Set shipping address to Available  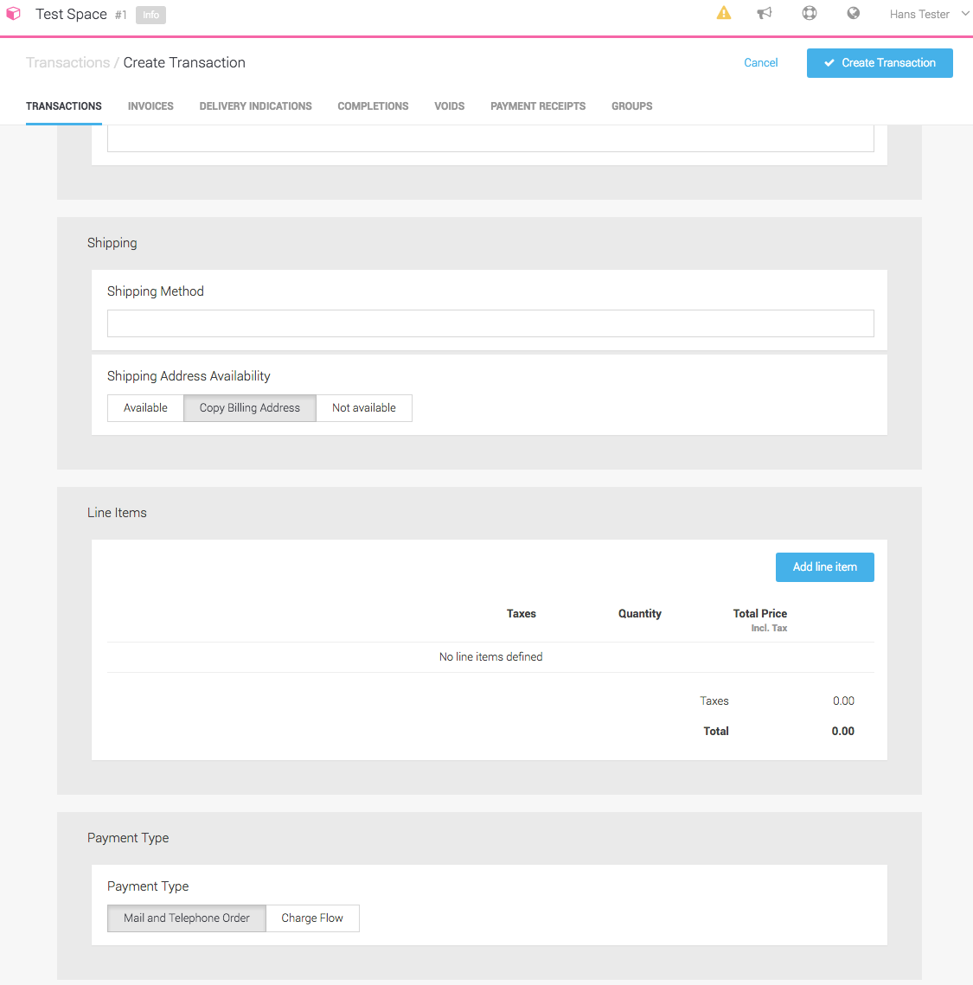145,408
